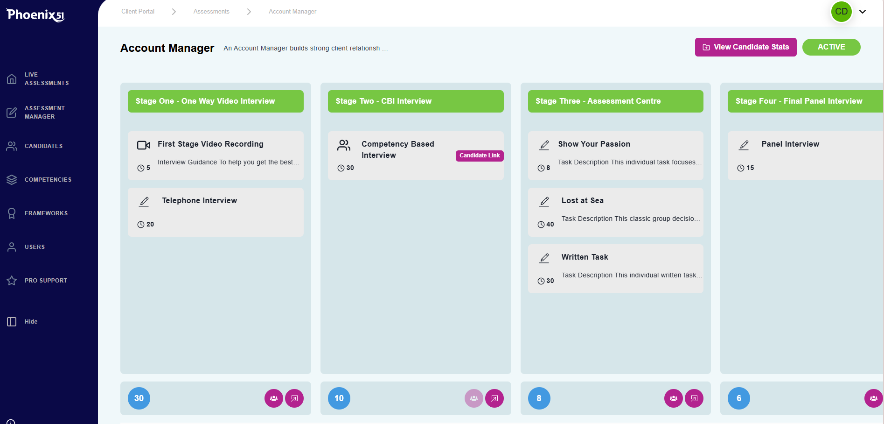Click Stage Three open-link arrow icon

click(x=694, y=398)
